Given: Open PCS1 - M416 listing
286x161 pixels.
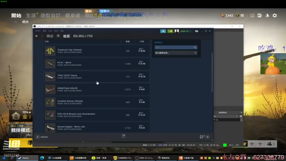Looking at the screenshot, I should coord(97,64).
